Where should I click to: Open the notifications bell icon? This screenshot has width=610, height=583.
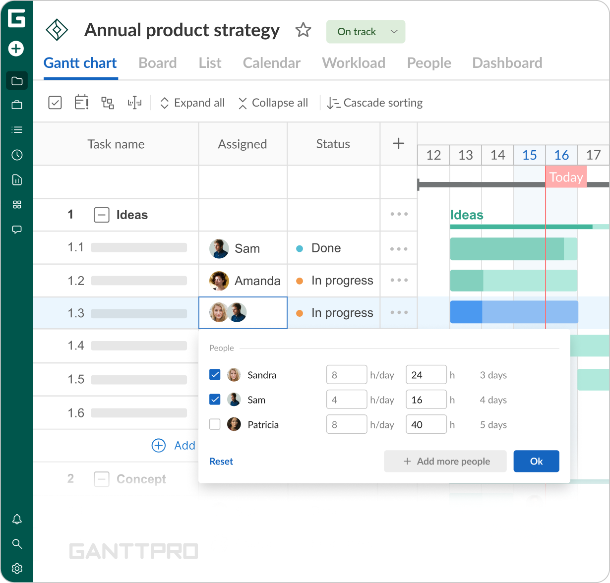17,519
